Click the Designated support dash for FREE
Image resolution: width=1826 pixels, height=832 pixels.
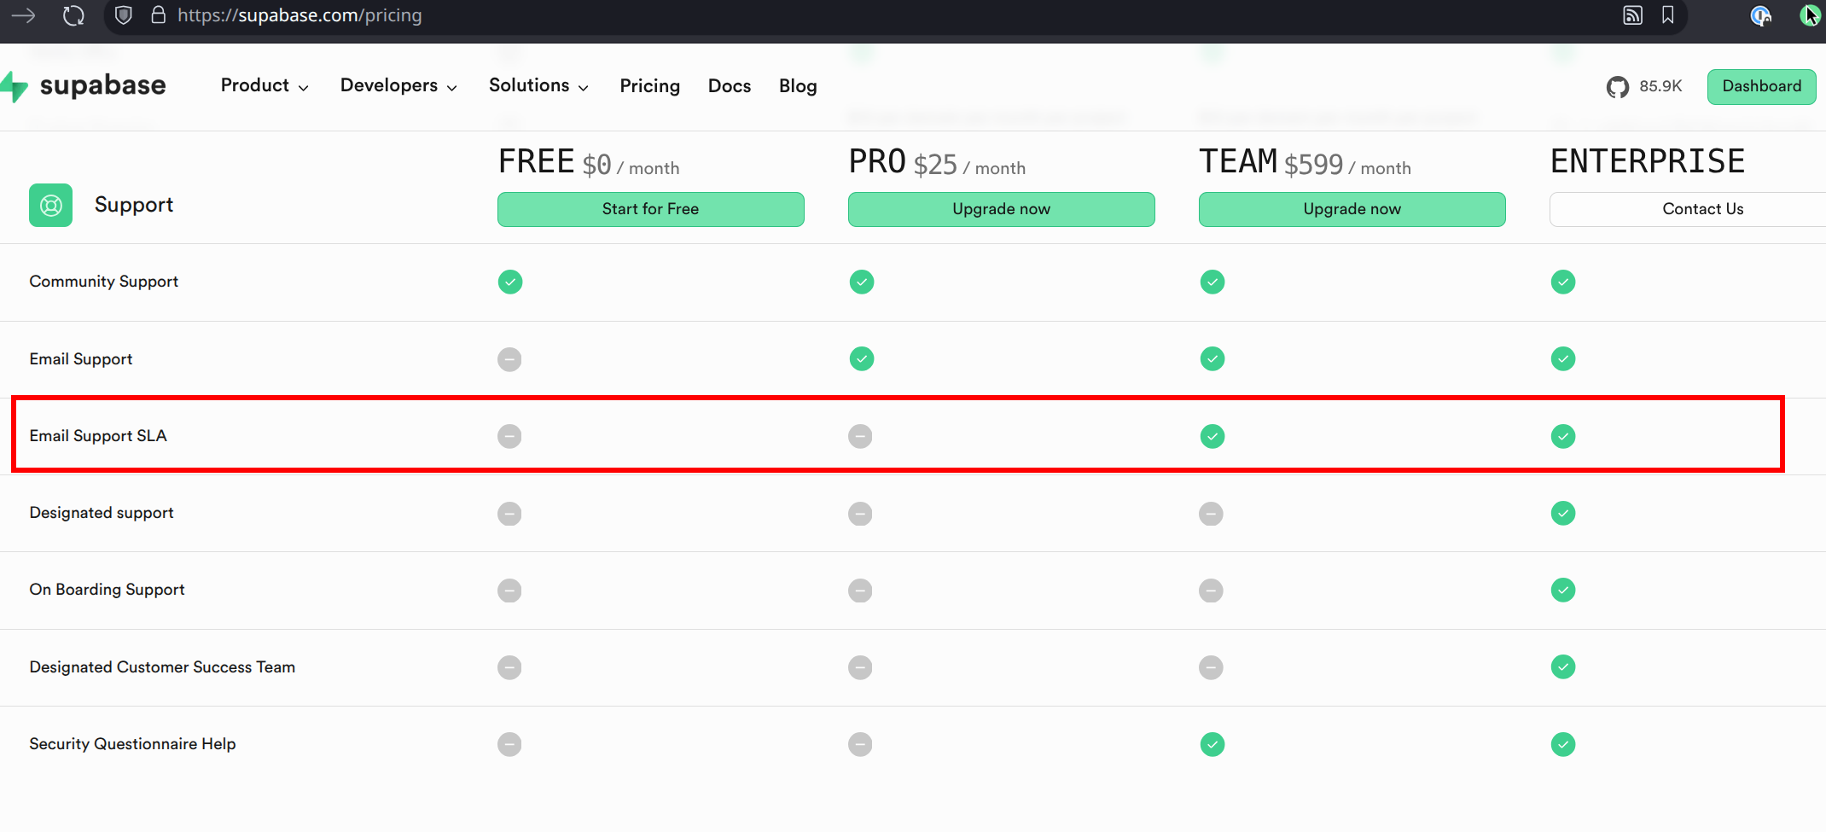pyautogui.click(x=509, y=514)
